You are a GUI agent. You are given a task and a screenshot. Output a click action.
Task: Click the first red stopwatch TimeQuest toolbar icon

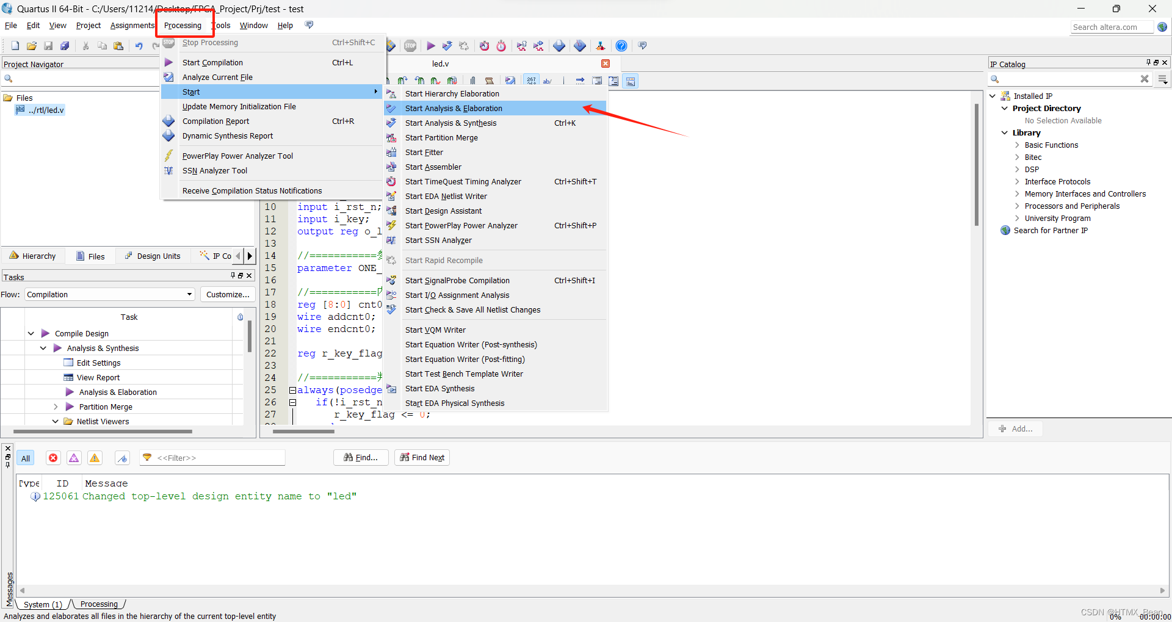click(485, 46)
